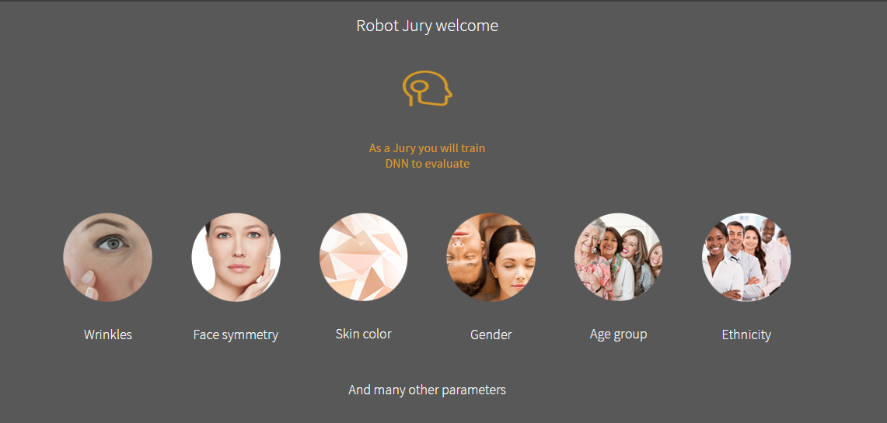
Task: Click the Ethnicity text label
Action: 746,335
